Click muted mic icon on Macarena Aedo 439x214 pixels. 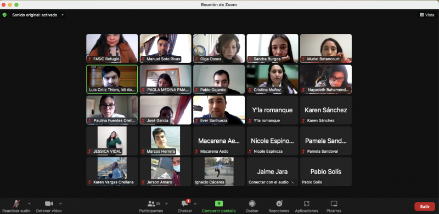(196, 152)
